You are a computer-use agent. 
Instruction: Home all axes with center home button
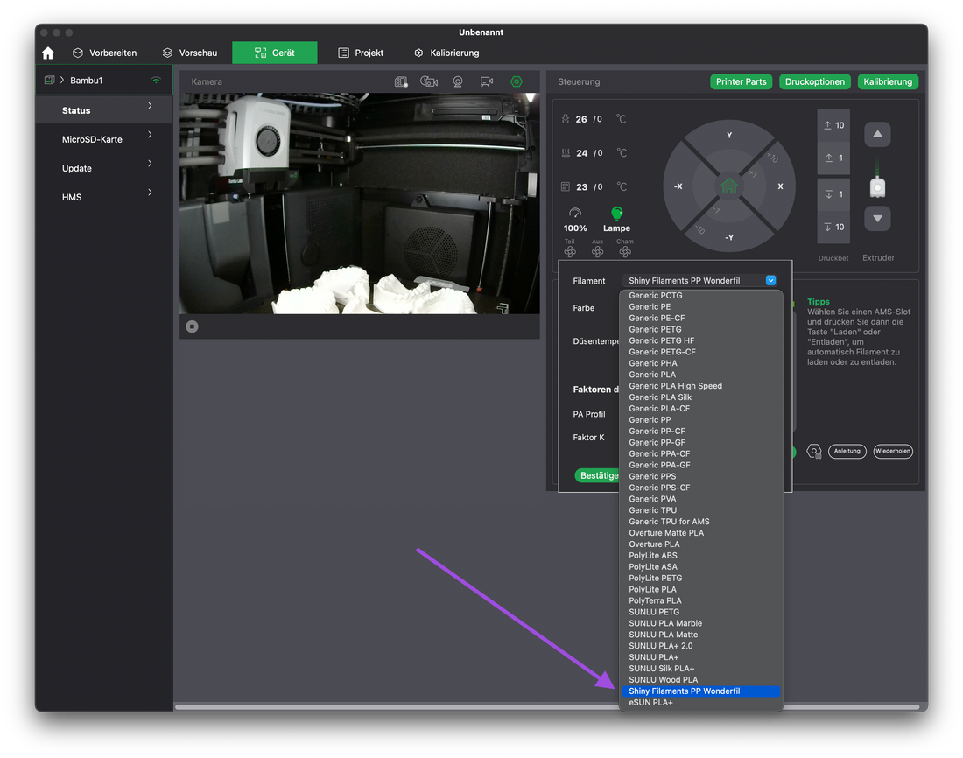pos(728,186)
